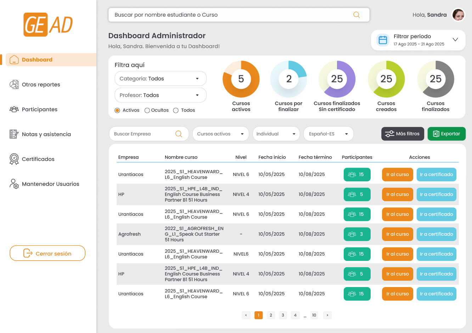The image size is (472, 333).
Task: Expand the Individual dropdown
Action: (x=276, y=134)
